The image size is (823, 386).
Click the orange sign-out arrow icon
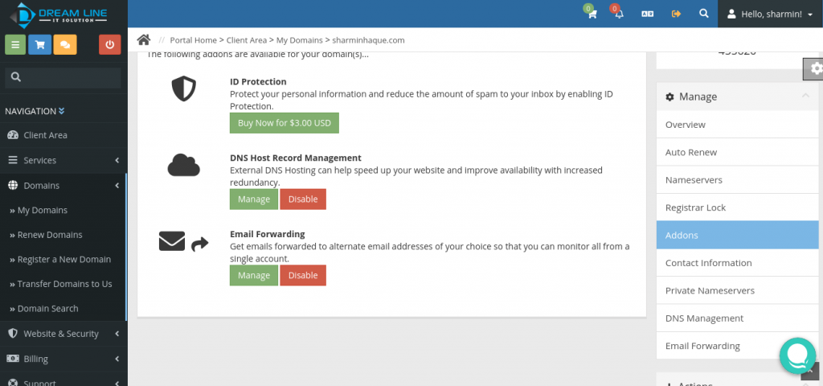(x=676, y=14)
